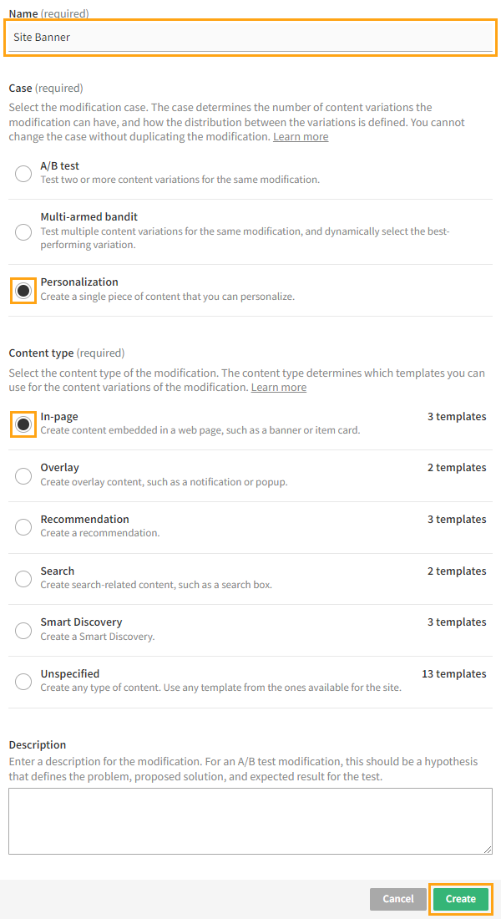Image resolution: width=501 pixels, height=919 pixels.
Task: Click the 13 templates label beside Unspecified
Action: coord(453,673)
